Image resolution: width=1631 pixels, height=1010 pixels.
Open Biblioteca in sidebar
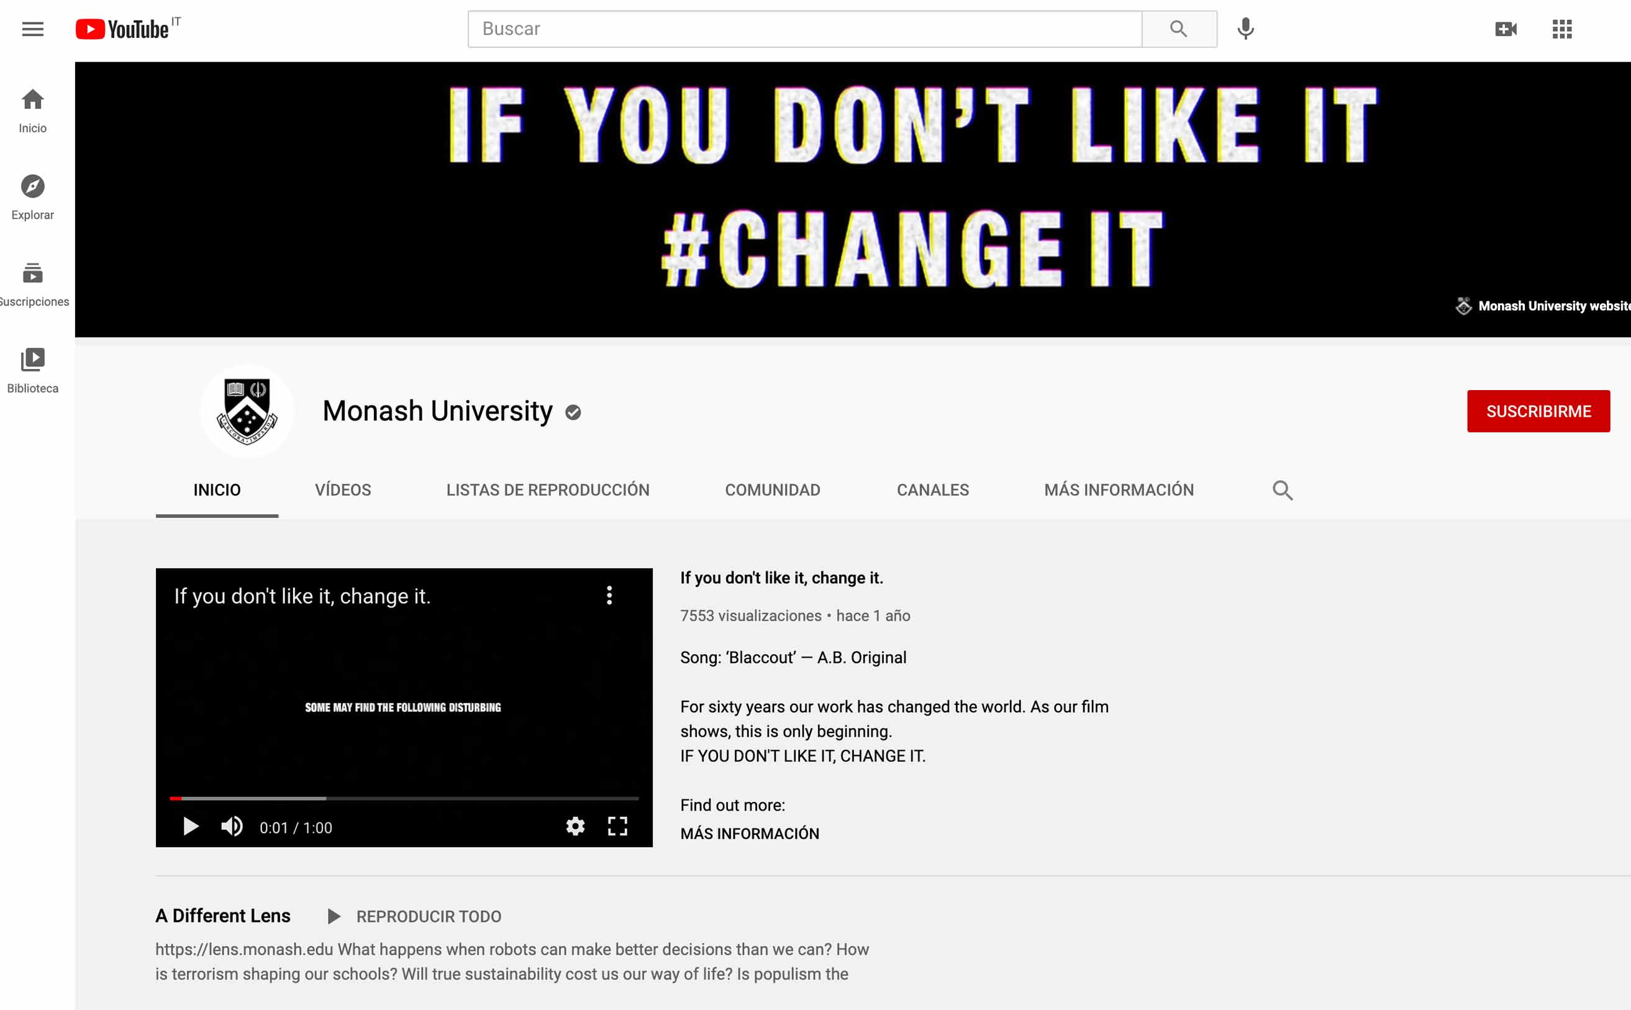33,371
